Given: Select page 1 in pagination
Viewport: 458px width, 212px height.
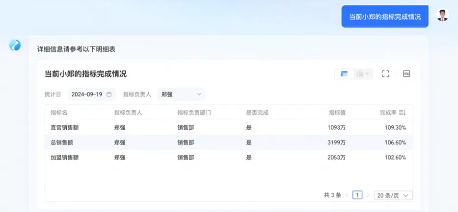Looking at the screenshot, I should [x=357, y=195].
